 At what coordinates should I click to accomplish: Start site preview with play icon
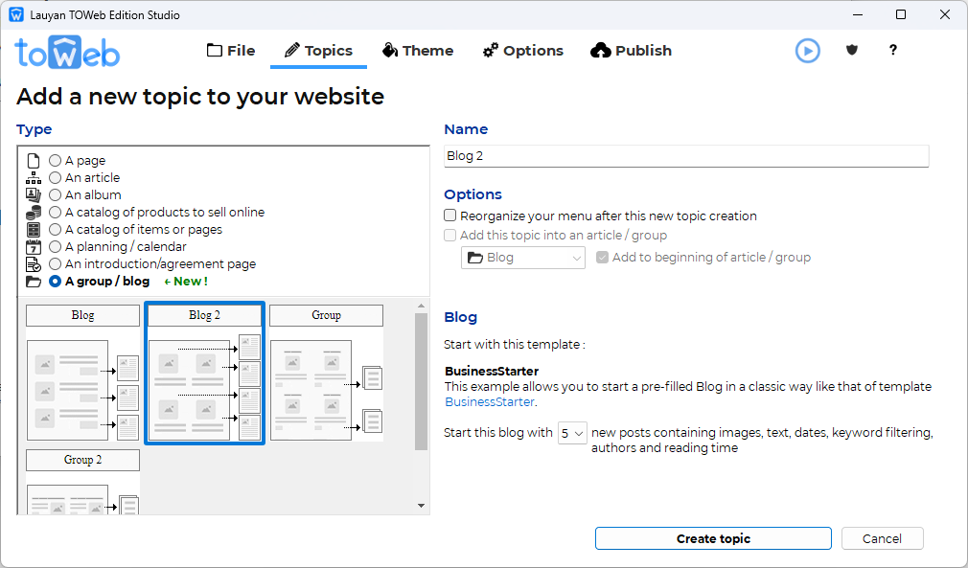click(808, 51)
